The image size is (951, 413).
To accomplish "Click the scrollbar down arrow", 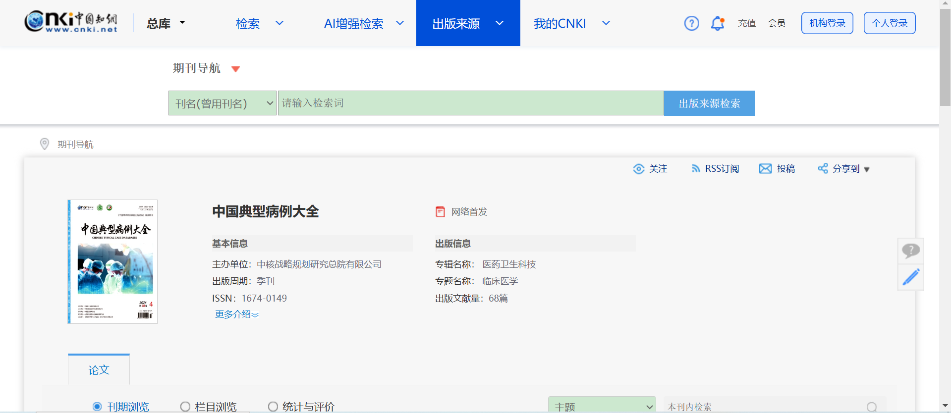I will 945,406.
